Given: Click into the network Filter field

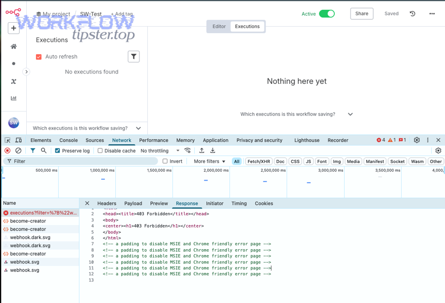Looking at the screenshot, I should (x=81, y=161).
